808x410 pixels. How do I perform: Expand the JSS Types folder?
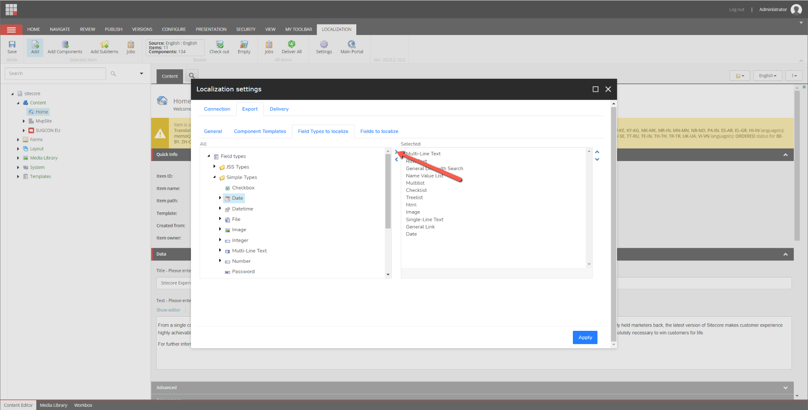tap(215, 167)
